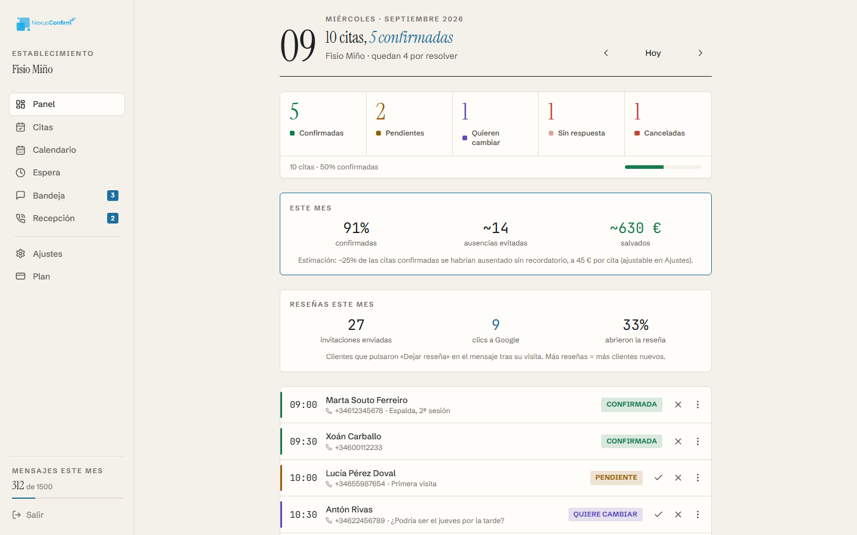857x535 pixels.
Task: Open more options for Xoán Carballo
Action: [x=698, y=442]
